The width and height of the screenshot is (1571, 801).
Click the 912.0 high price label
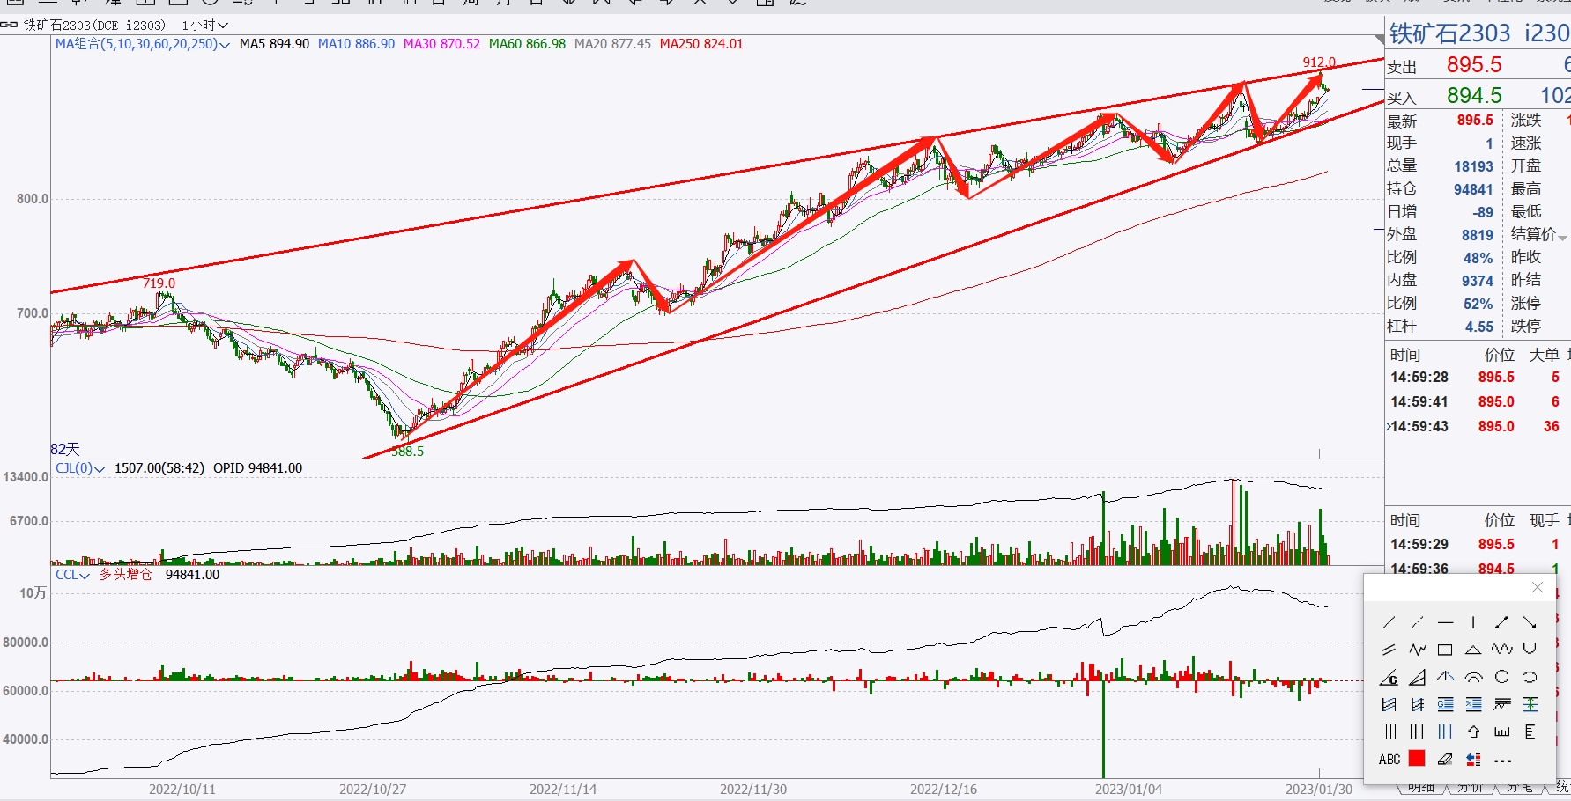[1319, 62]
